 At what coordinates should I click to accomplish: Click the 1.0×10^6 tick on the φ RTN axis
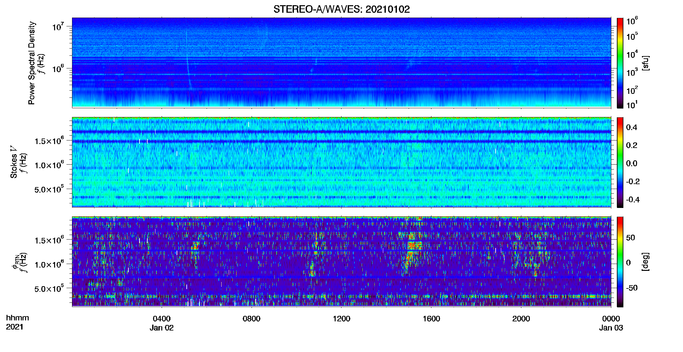coord(49,264)
